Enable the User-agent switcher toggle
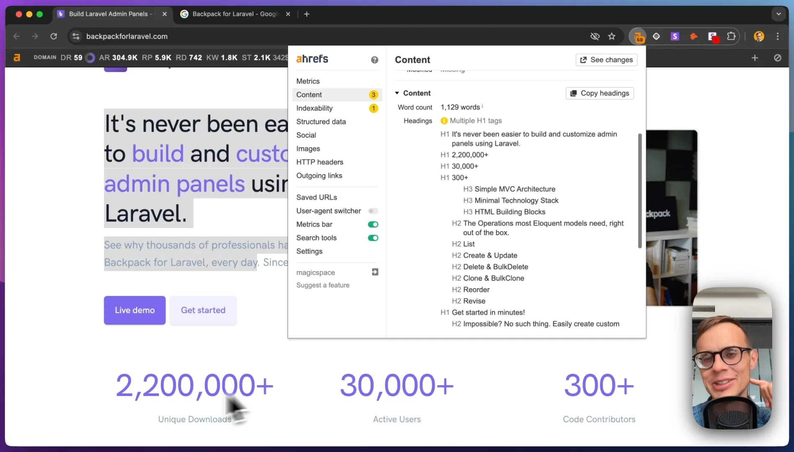 [373, 211]
